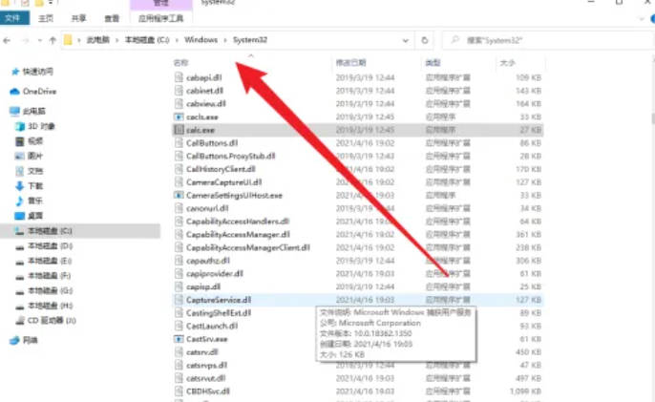Click the cacls.exe application icon
The height and width of the screenshot is (402, 655).
click(179, 116)
